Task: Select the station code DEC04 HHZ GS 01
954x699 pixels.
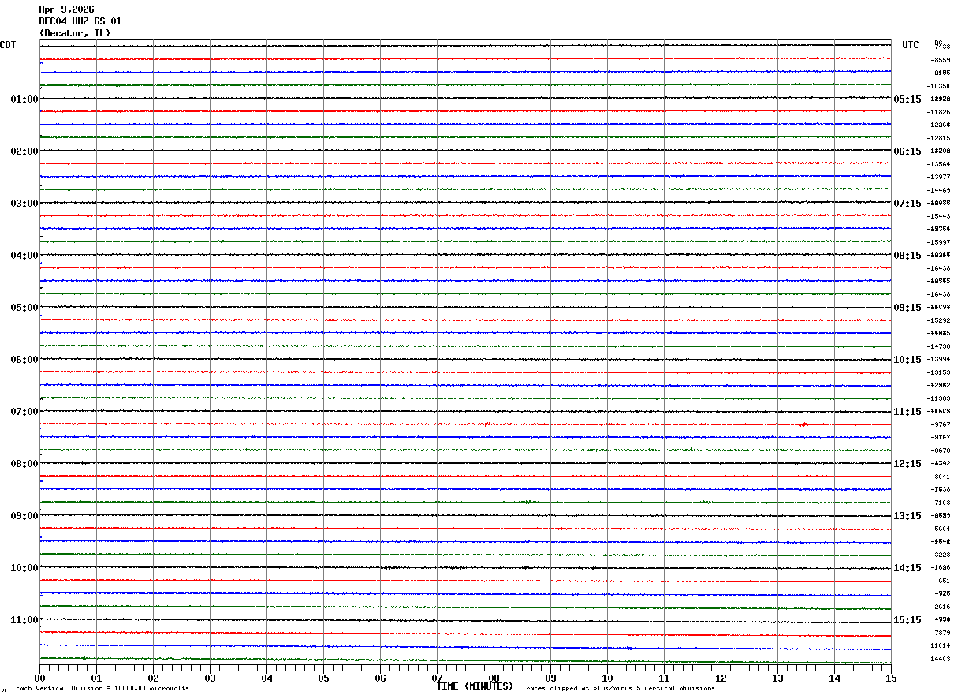Action: pyautogui.click(x=80, y=21)
